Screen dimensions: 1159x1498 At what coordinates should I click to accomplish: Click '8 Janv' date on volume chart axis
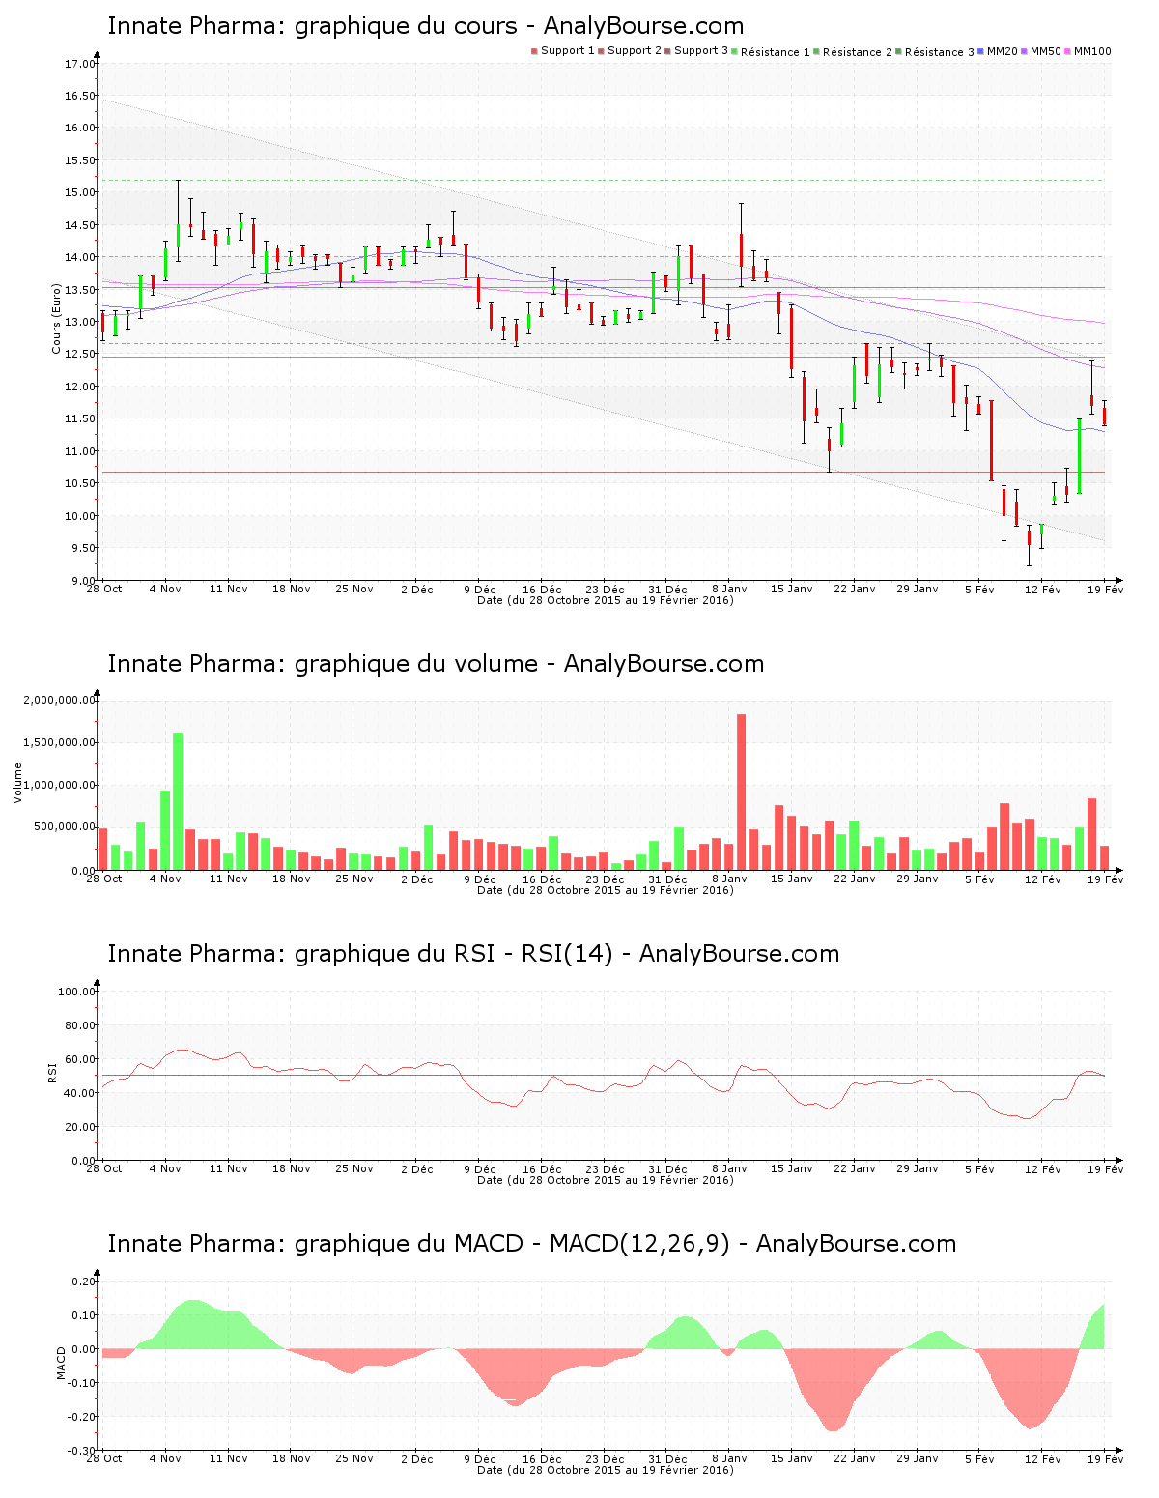[x=730, y=879]
